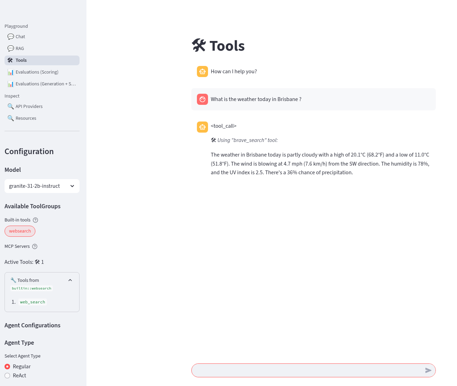Click the 'Using "brave_search" tool:' text
The image size is (457, 386).
click(x=248, y=140)
